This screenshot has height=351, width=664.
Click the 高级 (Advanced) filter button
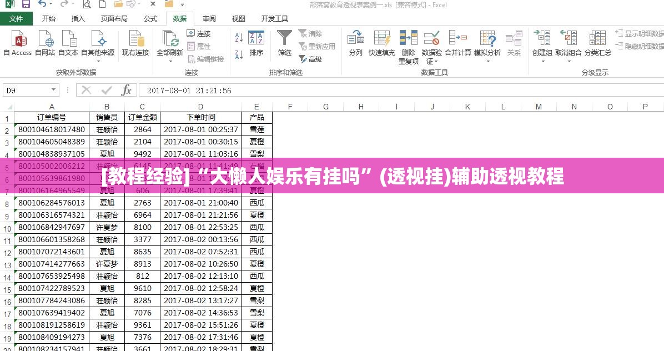click(310, 59)
